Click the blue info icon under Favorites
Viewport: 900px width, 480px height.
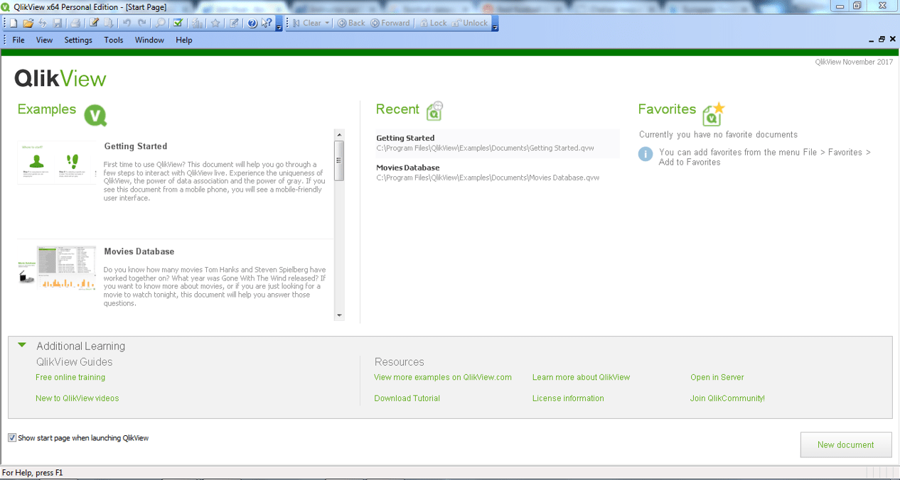645,154
